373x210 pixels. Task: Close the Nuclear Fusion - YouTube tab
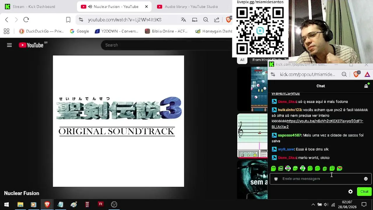pos(146,6)
